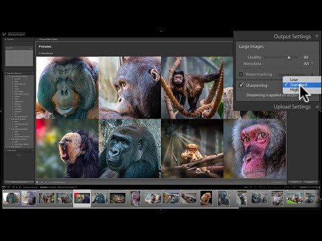Viewport: 322px width, 241px height.
Task: Expand the Upload Settings panel triangle
Action: [x=317, y=107]
